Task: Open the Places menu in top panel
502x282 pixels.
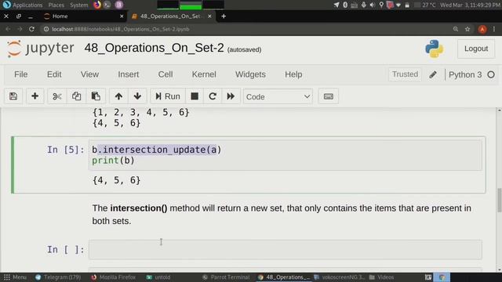Action: [x=56, y=5]
